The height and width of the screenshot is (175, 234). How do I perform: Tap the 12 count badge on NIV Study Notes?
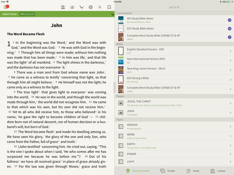(230, 20)
